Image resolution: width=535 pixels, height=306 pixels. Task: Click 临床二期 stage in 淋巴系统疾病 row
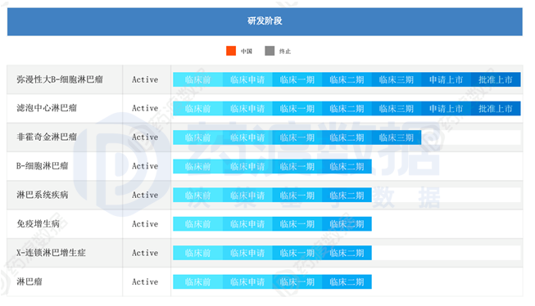pyautogui.click(x=347, y=196)
